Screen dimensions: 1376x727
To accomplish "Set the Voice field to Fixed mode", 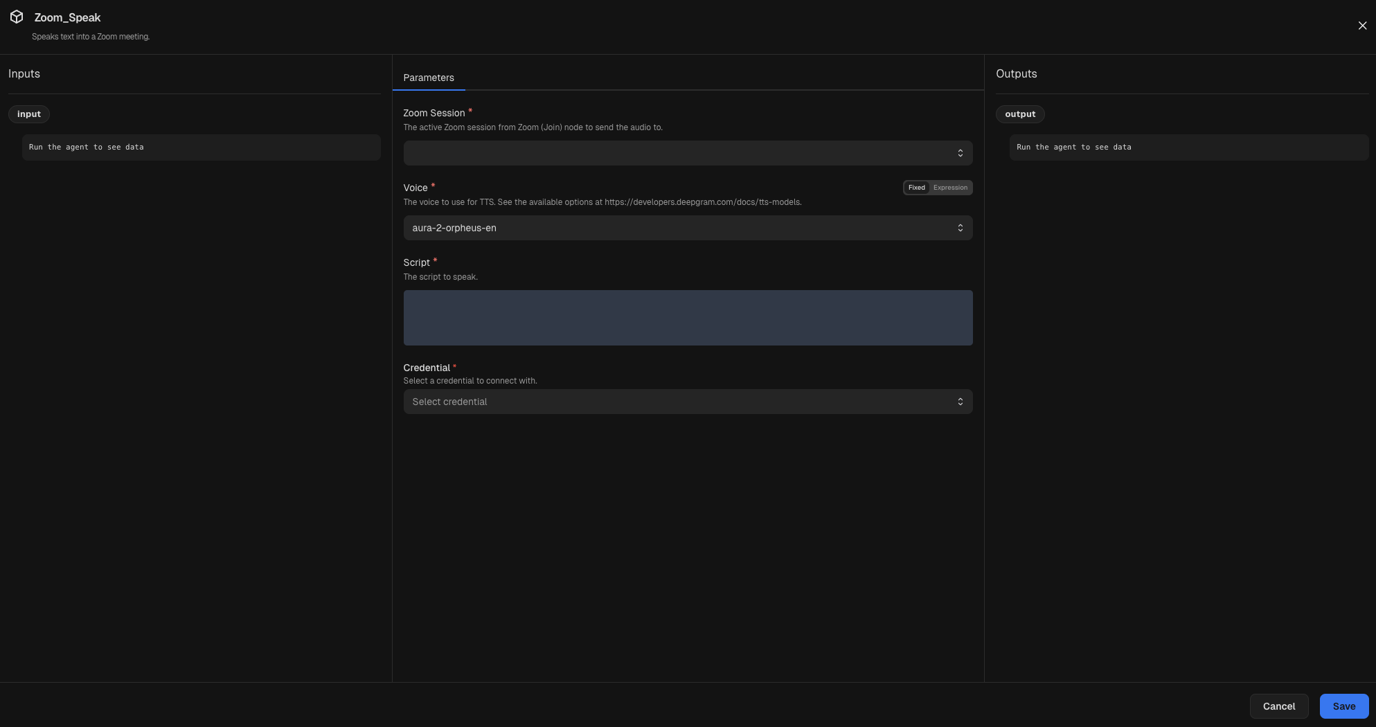I will pos(916,187).
